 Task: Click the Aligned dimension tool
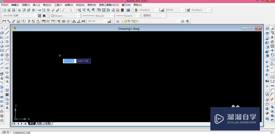pyautogui.click(x=9, y=21)
